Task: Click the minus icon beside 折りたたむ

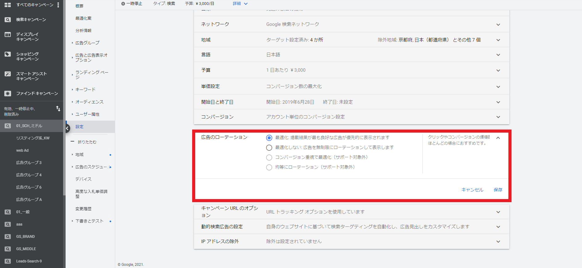Action: click(x=73, y=142)
